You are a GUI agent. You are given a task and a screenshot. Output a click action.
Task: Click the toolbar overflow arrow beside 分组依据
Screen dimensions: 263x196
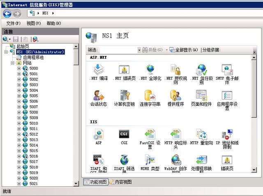click(255, 52)
